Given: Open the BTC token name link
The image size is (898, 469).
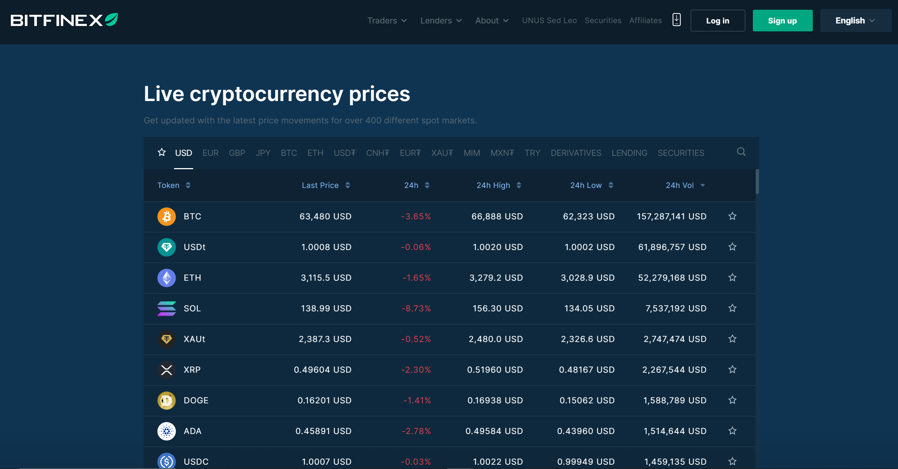Looking at the screenshot, I should (x=192, y=216).
